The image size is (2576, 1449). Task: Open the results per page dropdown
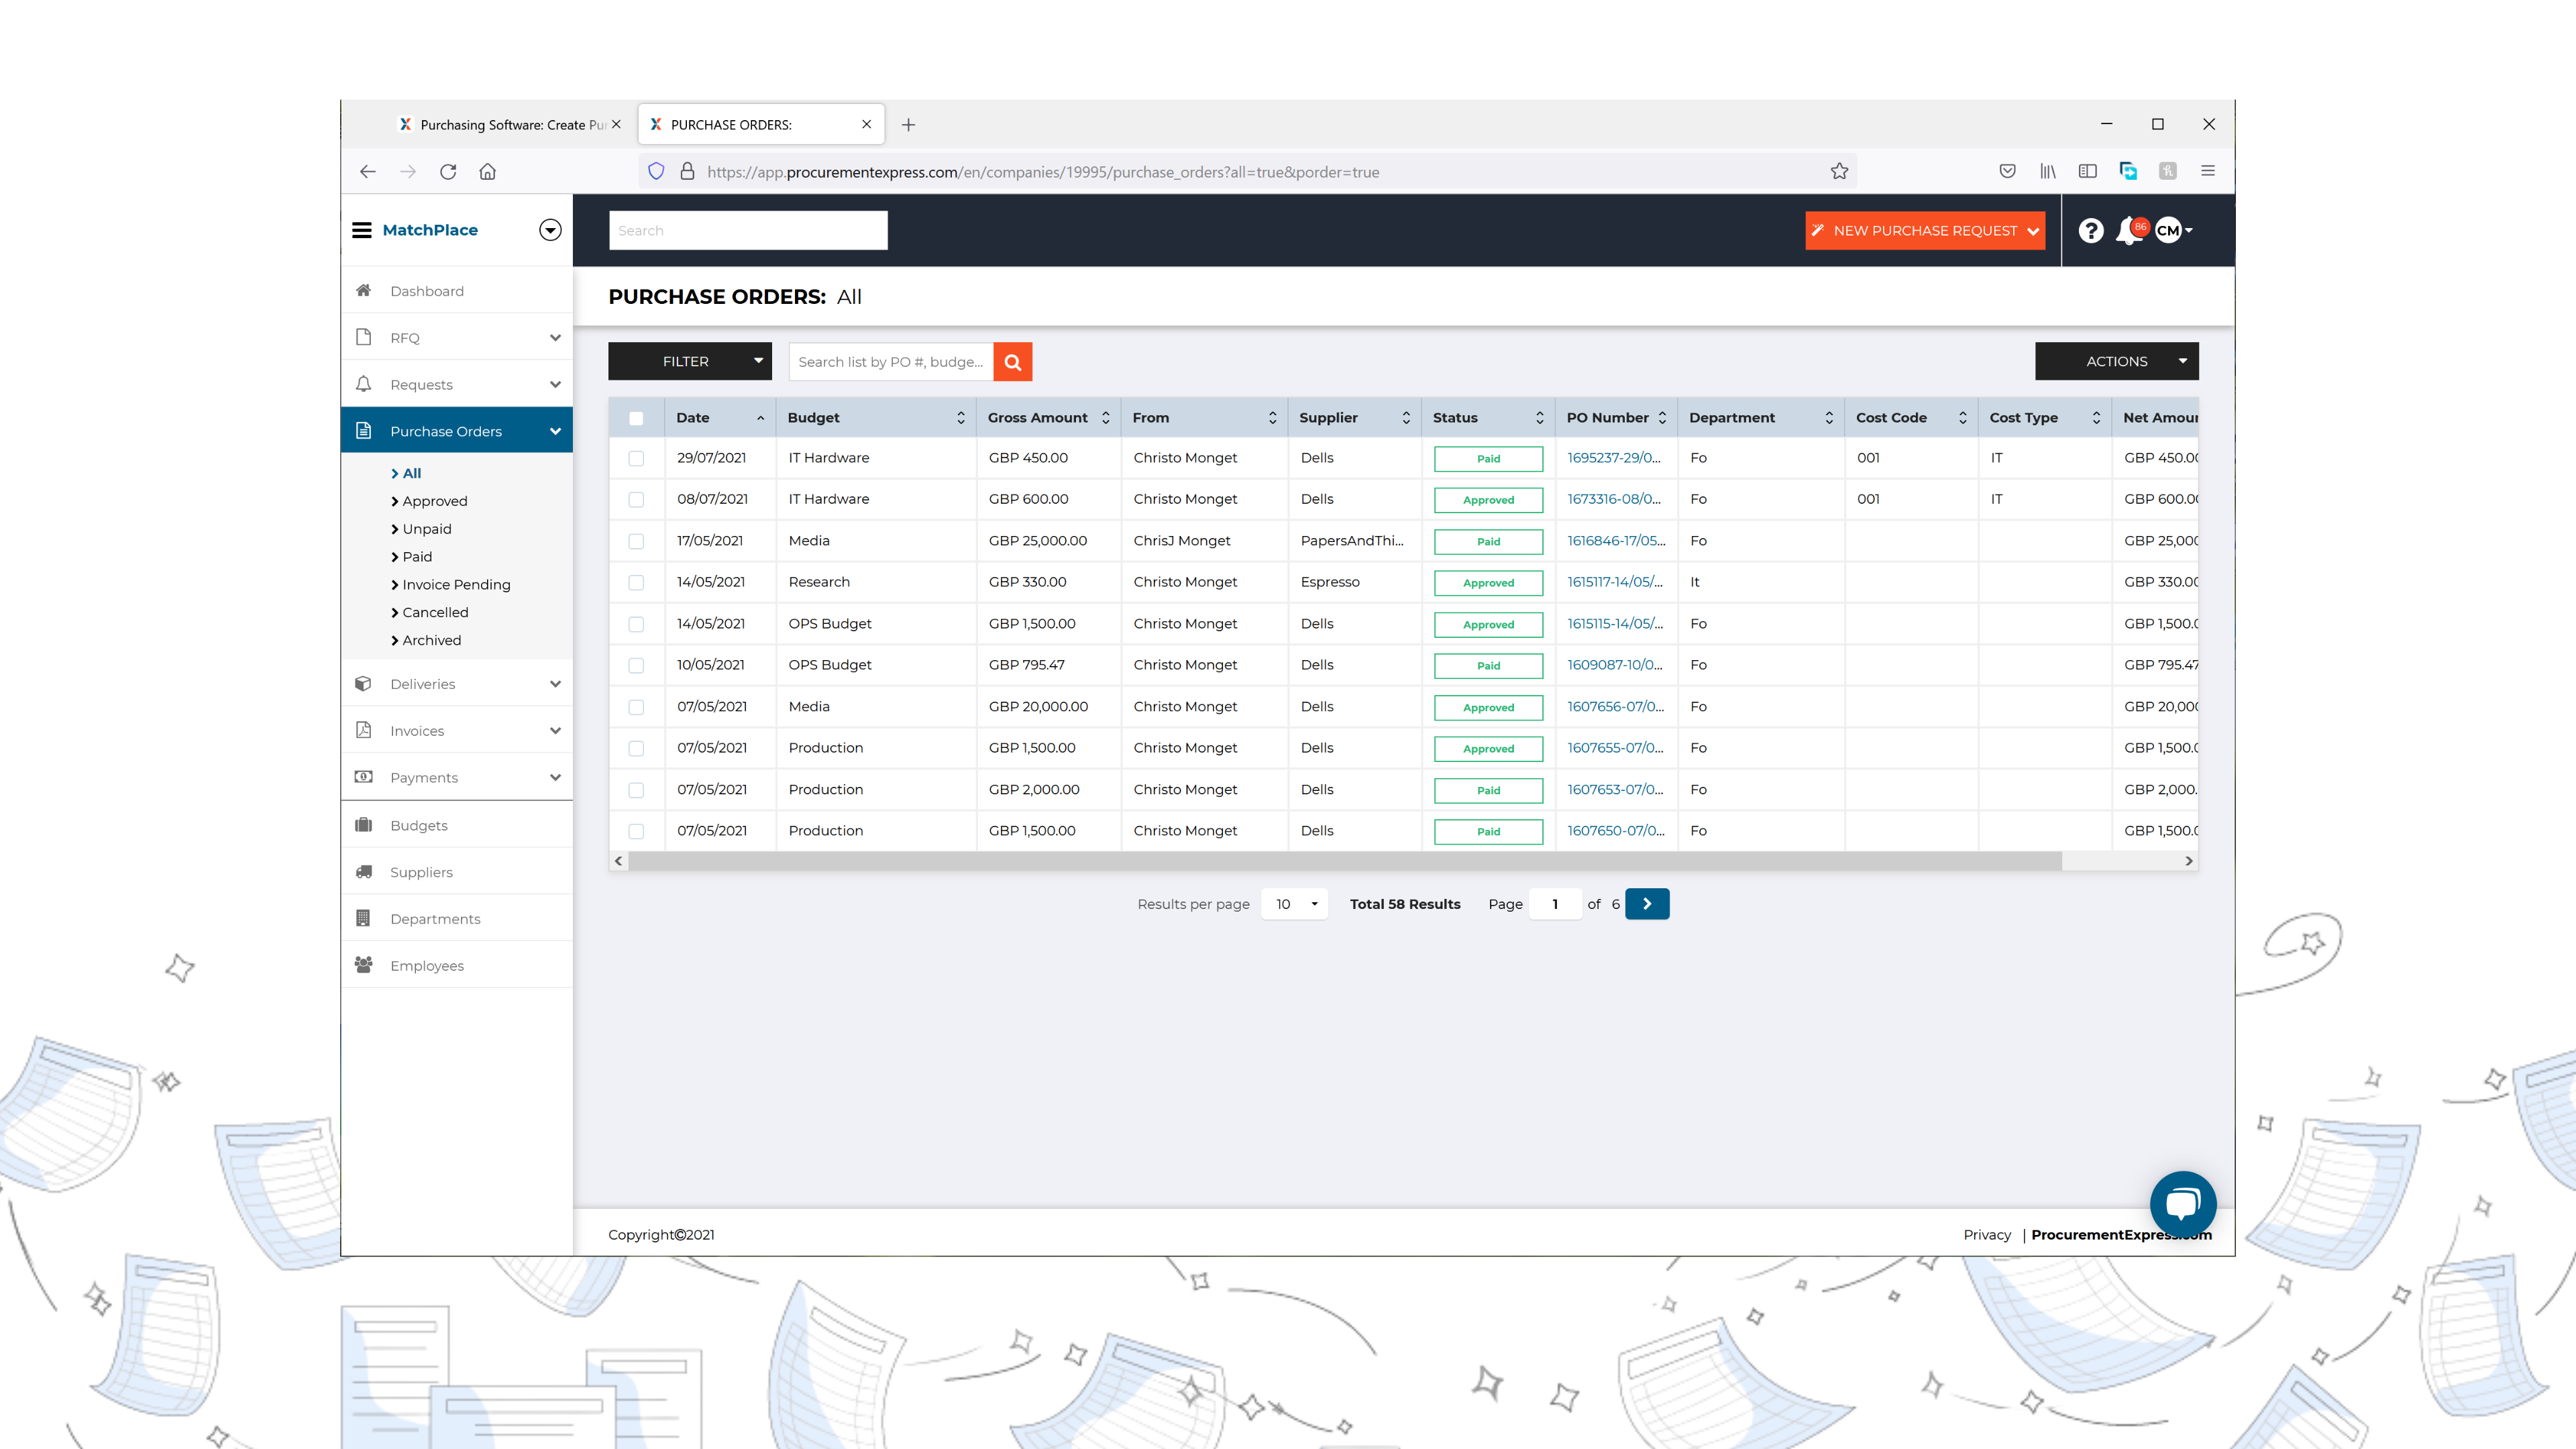[1294, 903]
